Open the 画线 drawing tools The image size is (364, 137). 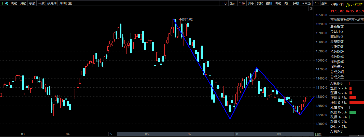[278, 3]
